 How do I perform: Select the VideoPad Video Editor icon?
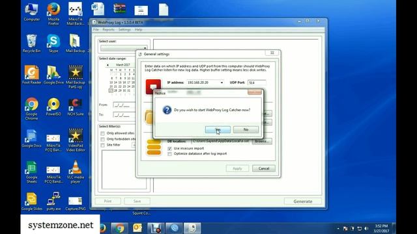click(x=76, y=140)
